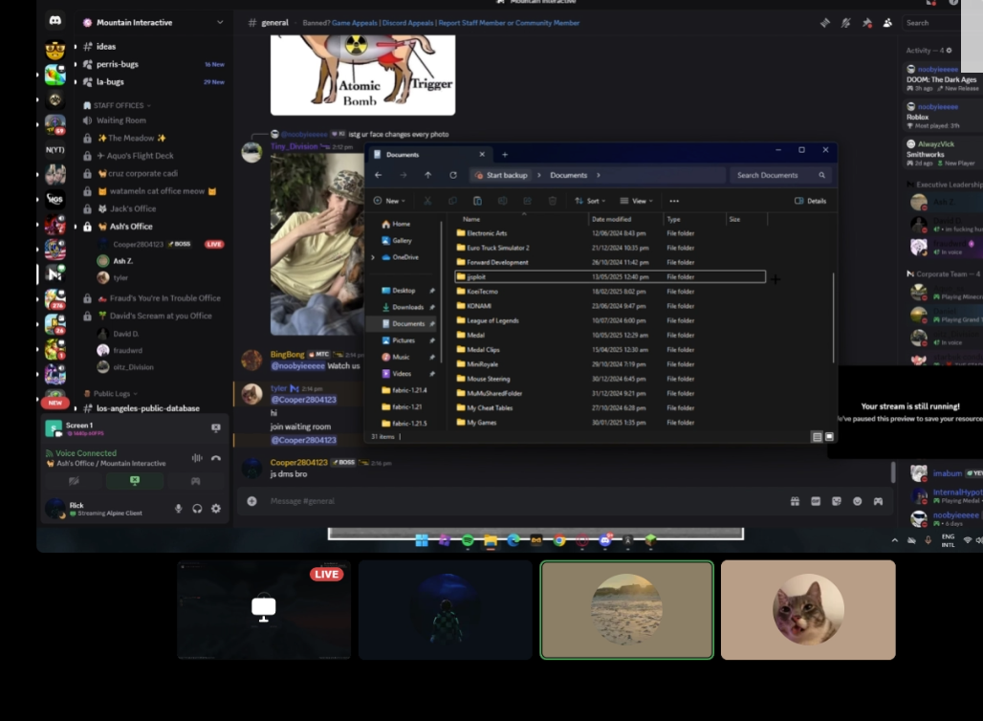Image resolution: width=983 pixels, height=721 pixels.
Task: Click the Game Appeals link
Action: (x=354, y=23)
